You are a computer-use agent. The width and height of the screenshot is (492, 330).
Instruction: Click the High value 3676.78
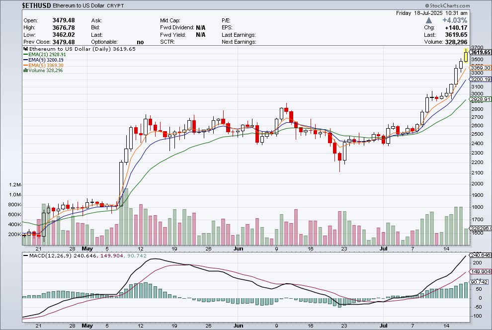[x=64, y=28]
